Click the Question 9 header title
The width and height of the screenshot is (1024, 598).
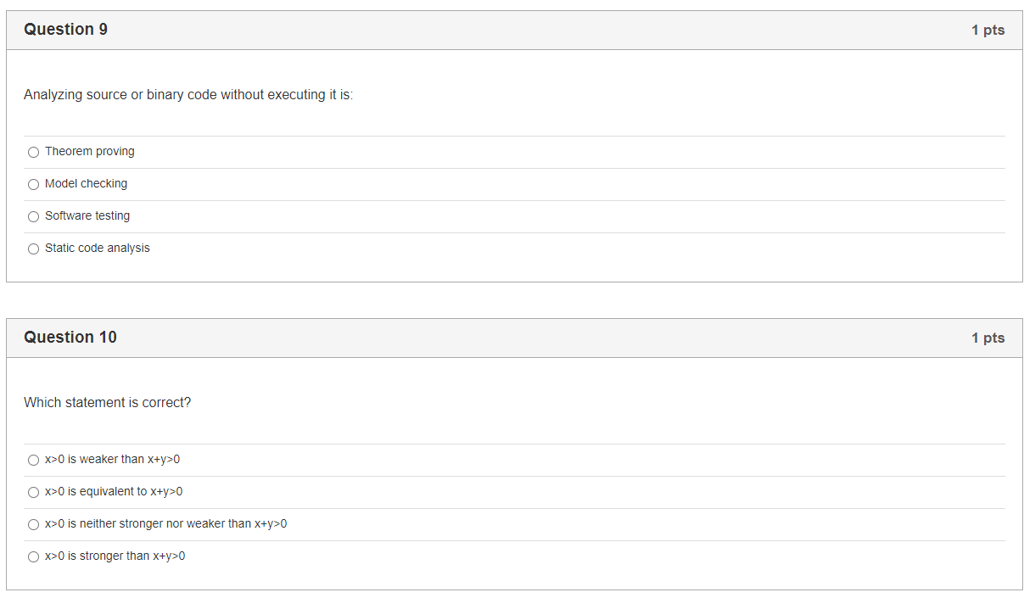tap(66, 30)
